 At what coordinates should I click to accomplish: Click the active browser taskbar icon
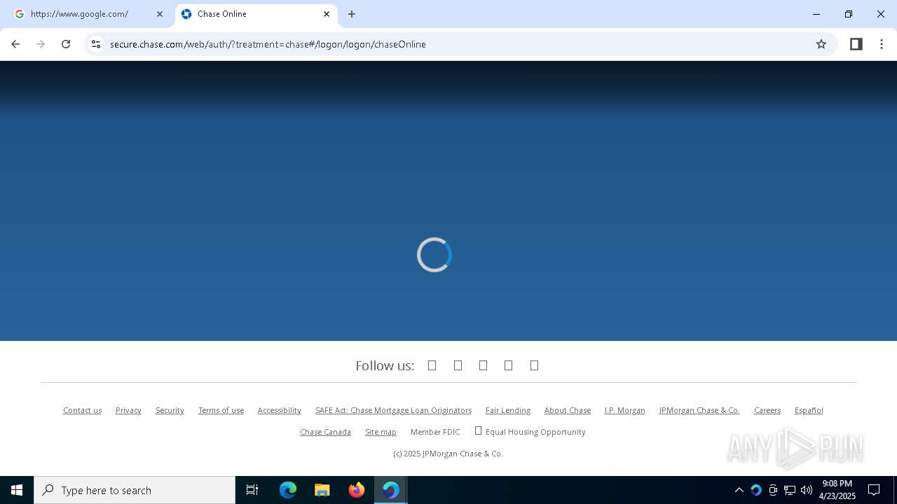pyautogui.click(x=391, y=490)
